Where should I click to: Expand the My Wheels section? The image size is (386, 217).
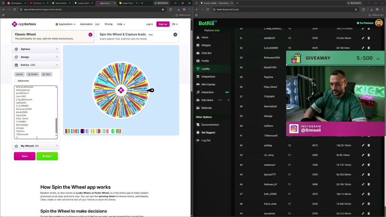click(36, 146)
